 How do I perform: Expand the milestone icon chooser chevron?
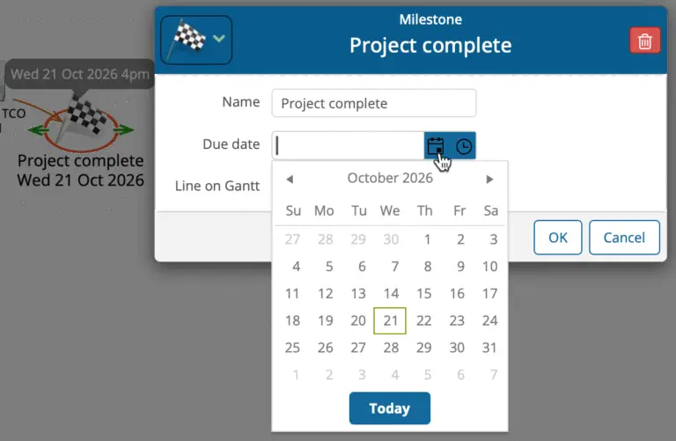click(x=219, y=39)
